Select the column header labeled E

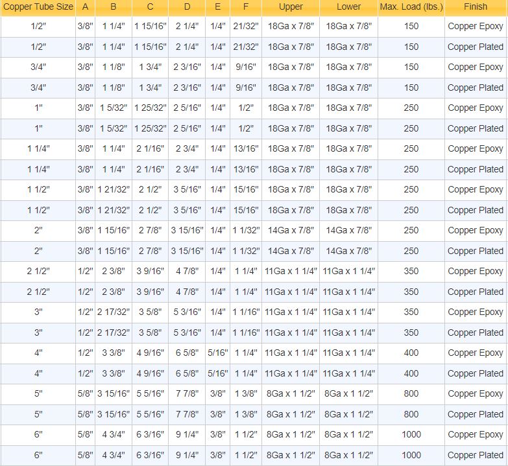(x=217, y=6)
